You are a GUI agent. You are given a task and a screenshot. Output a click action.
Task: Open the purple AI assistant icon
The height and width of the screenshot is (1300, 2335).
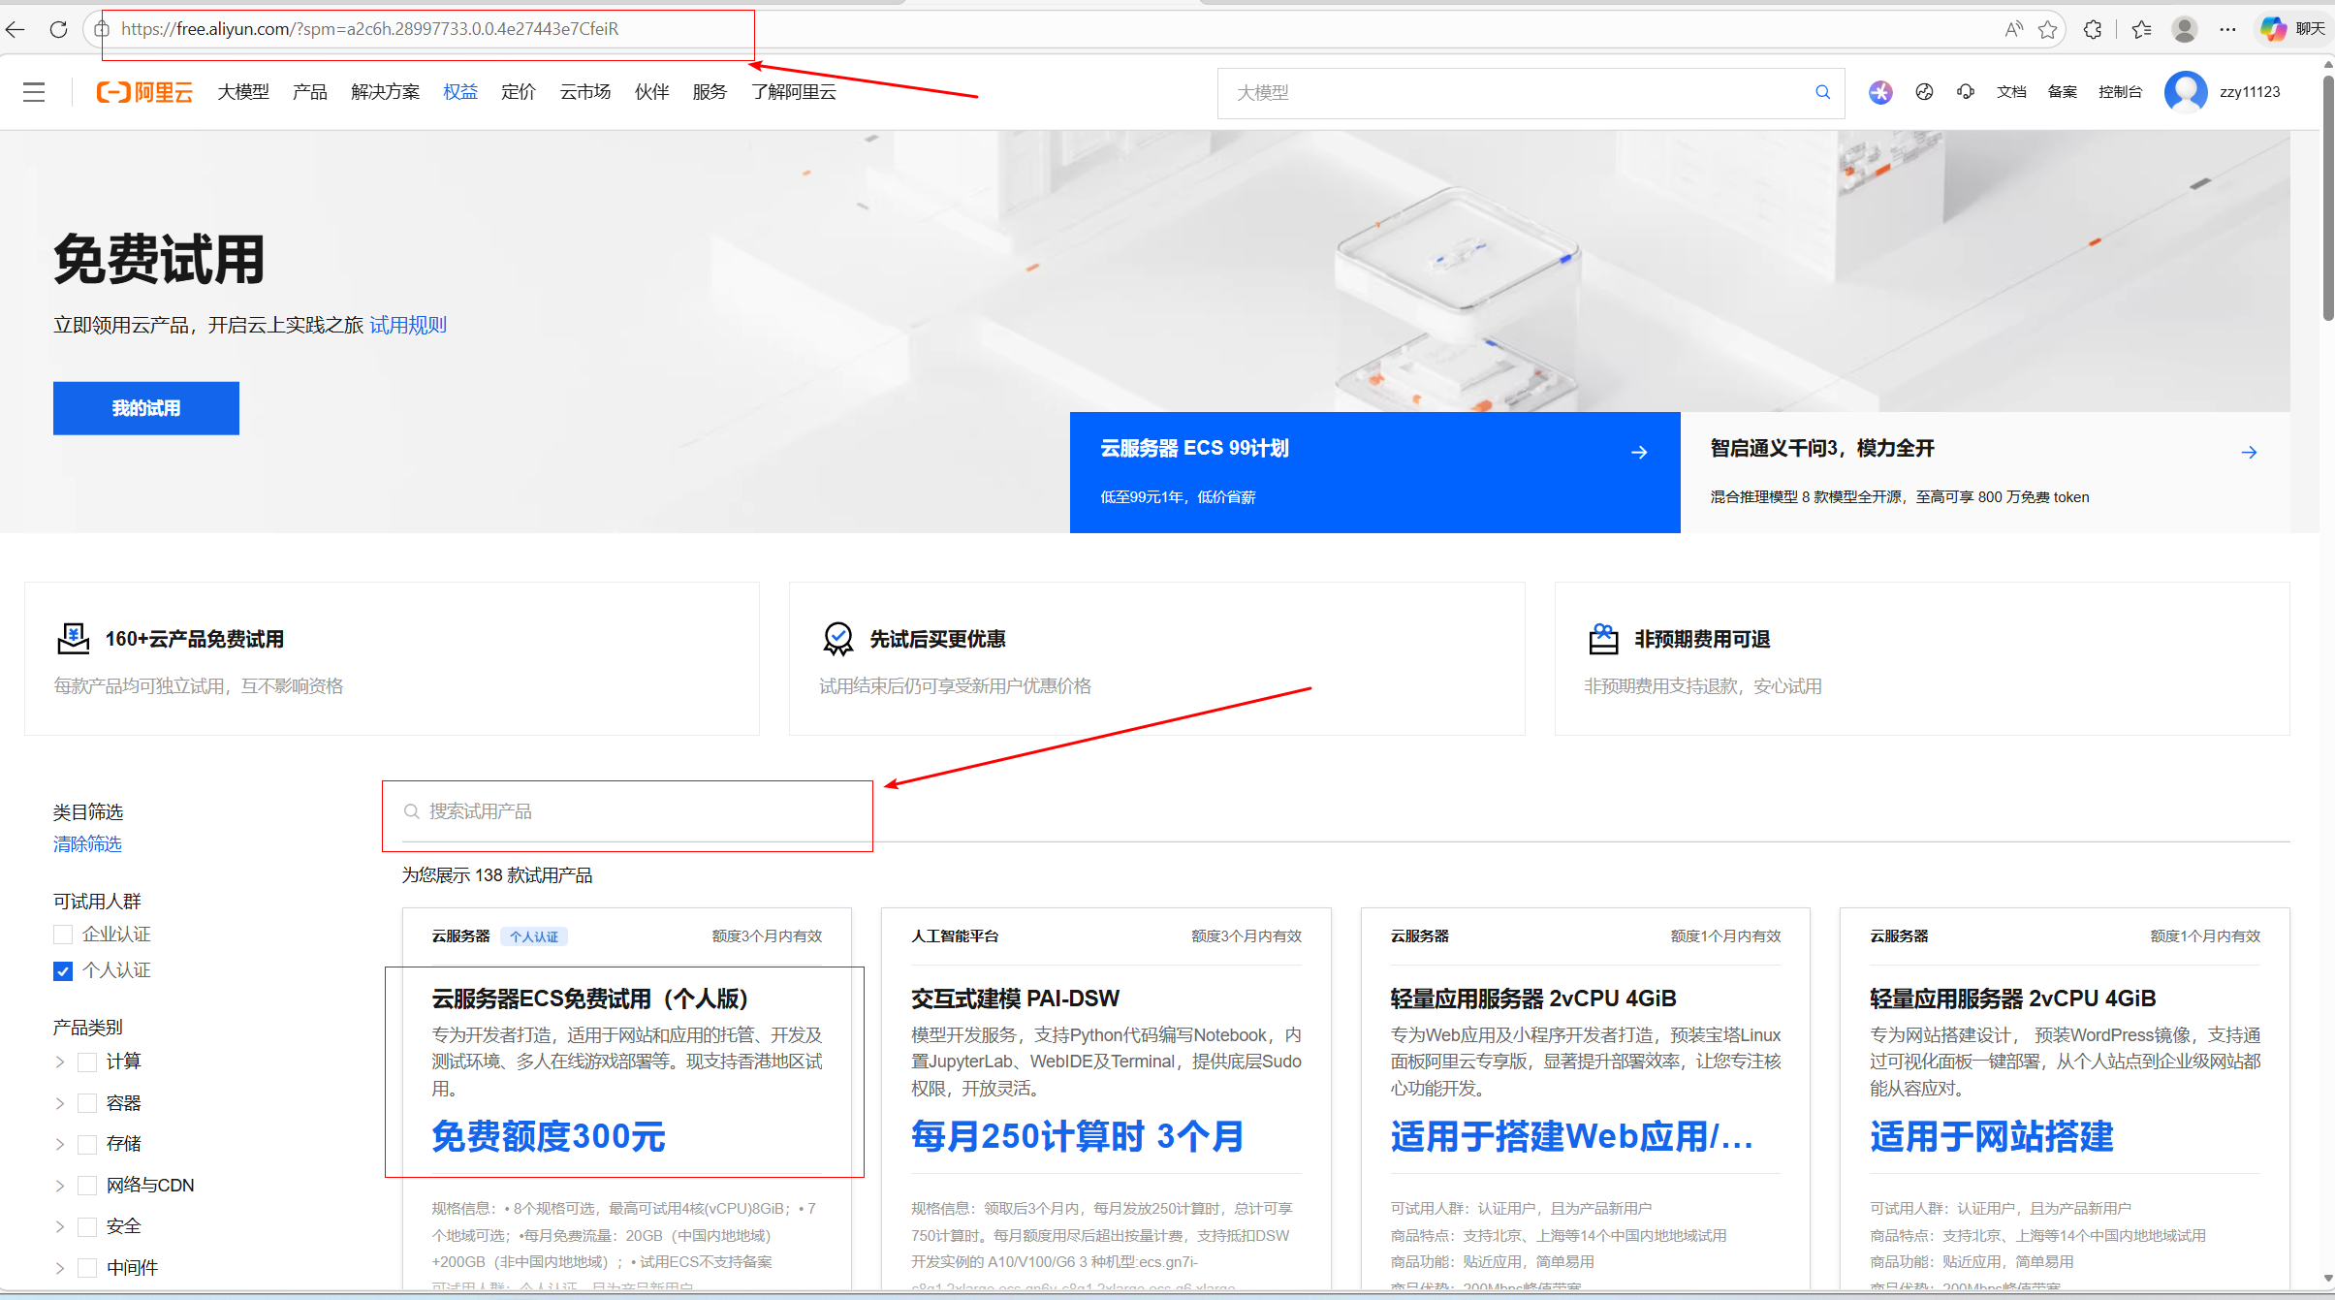click(1880, 92)
